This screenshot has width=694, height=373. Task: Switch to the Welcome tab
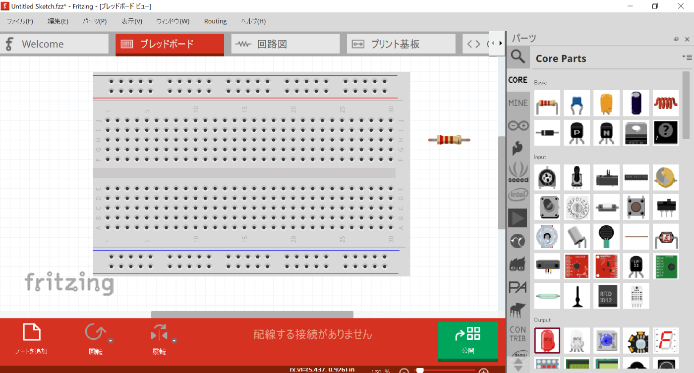54,44
